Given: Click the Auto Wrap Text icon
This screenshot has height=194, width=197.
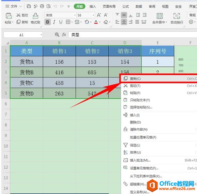Looking at the screenshot, I should point(177,16).
